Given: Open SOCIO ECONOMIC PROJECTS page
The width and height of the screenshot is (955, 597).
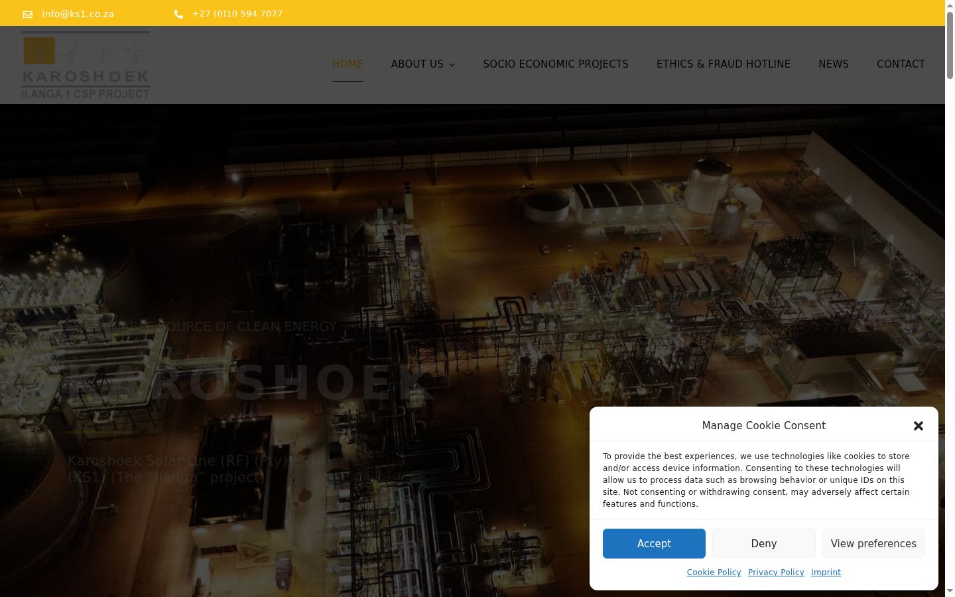Looking at the screenshot, I should [x=556, y=64].
